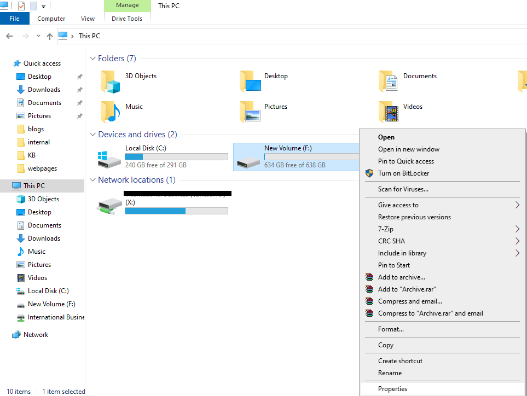Open Pictures folder in main pane
The height and width of the screenshot is (396, 527).
click(x=249, y=112)
